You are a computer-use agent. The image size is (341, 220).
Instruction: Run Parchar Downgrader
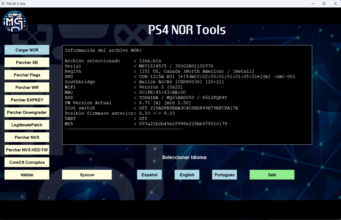pyautogui.click(x=27, y=112)
